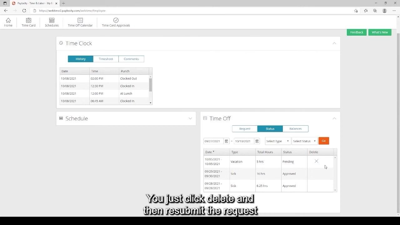Click the Time Off panel calendar icon

coord(205,118)
